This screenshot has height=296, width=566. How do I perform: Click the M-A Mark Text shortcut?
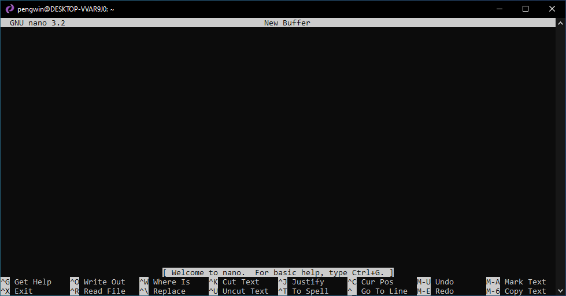click(516, 282)
